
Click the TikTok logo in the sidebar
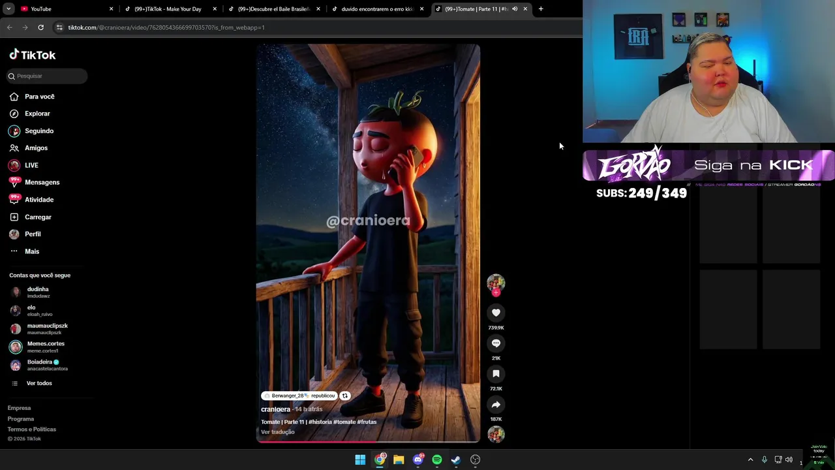coord(33,55)
